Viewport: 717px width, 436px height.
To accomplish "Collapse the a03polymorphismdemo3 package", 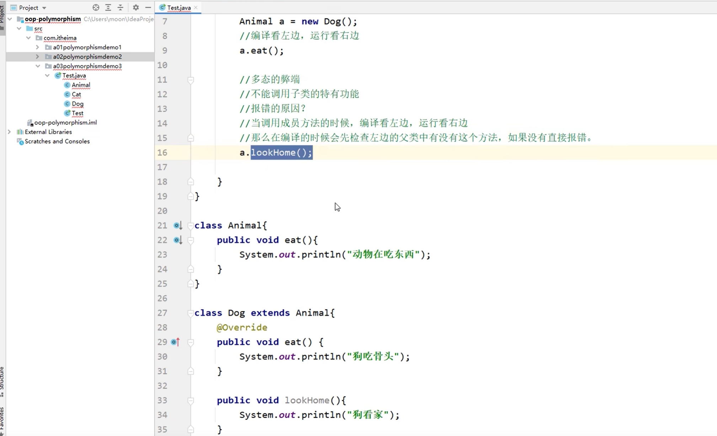I will pyautogui.click(x=37, y=66).
